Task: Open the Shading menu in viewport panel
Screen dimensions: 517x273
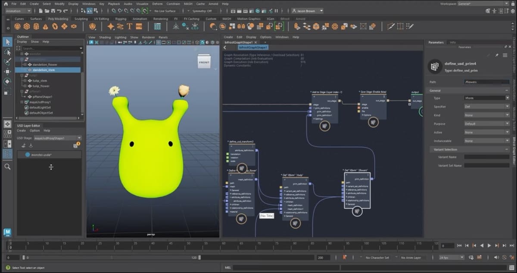Action: [x=105, y=37]
